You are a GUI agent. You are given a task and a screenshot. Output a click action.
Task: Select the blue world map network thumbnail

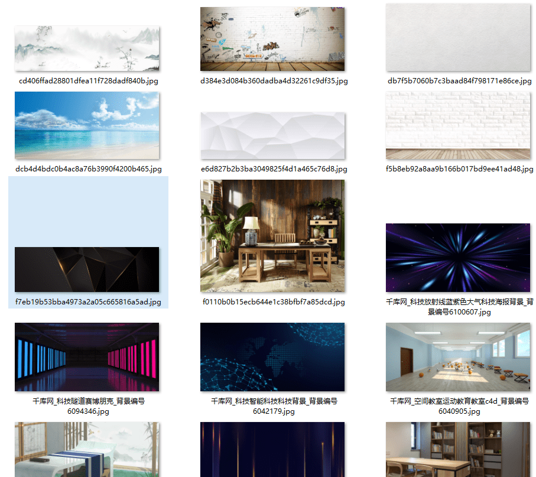click(x=272, y=357)
